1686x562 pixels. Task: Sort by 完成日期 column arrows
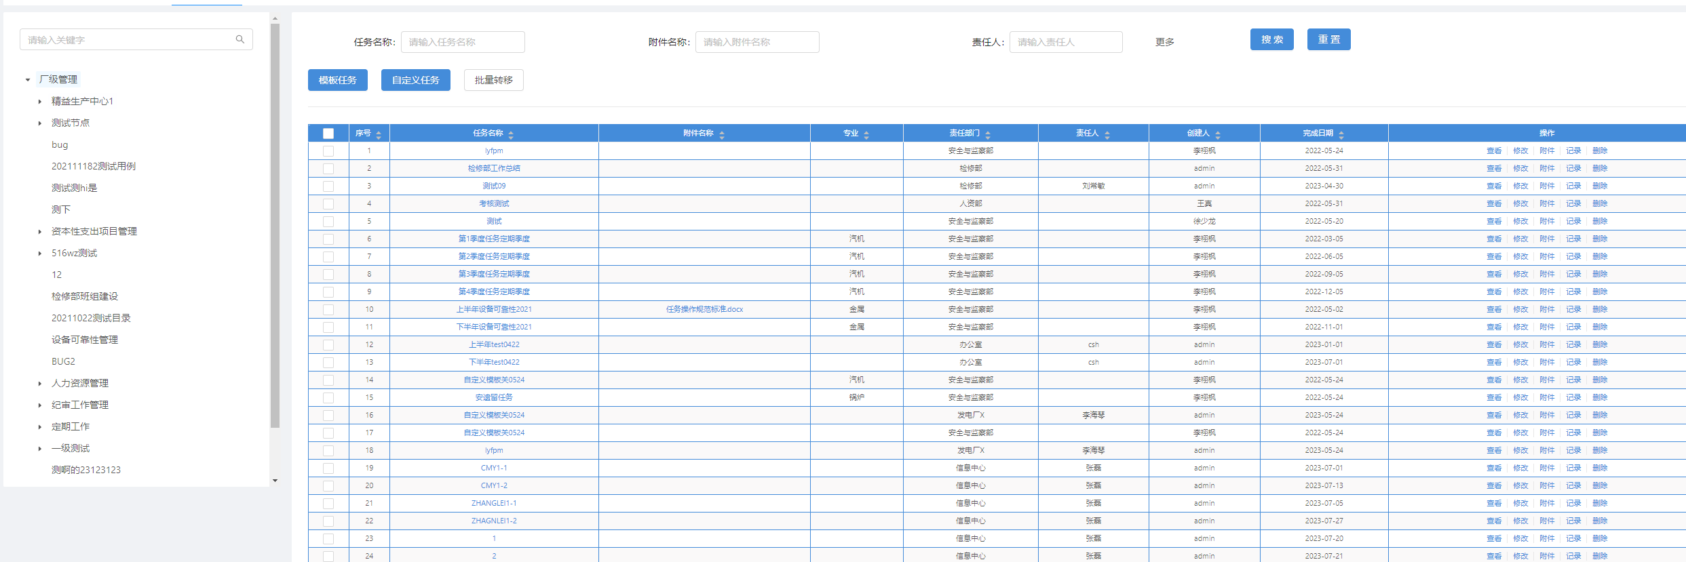[x=1341, y=134]
